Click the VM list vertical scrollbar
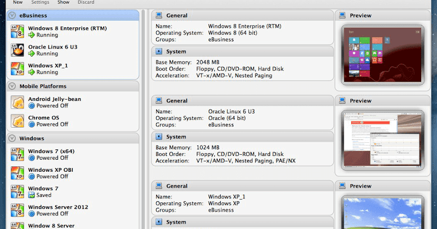 coord(143,119)
